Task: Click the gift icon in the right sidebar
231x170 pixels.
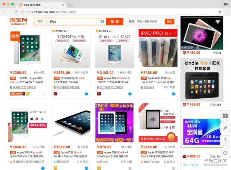Action: click(x=225, y=115)
